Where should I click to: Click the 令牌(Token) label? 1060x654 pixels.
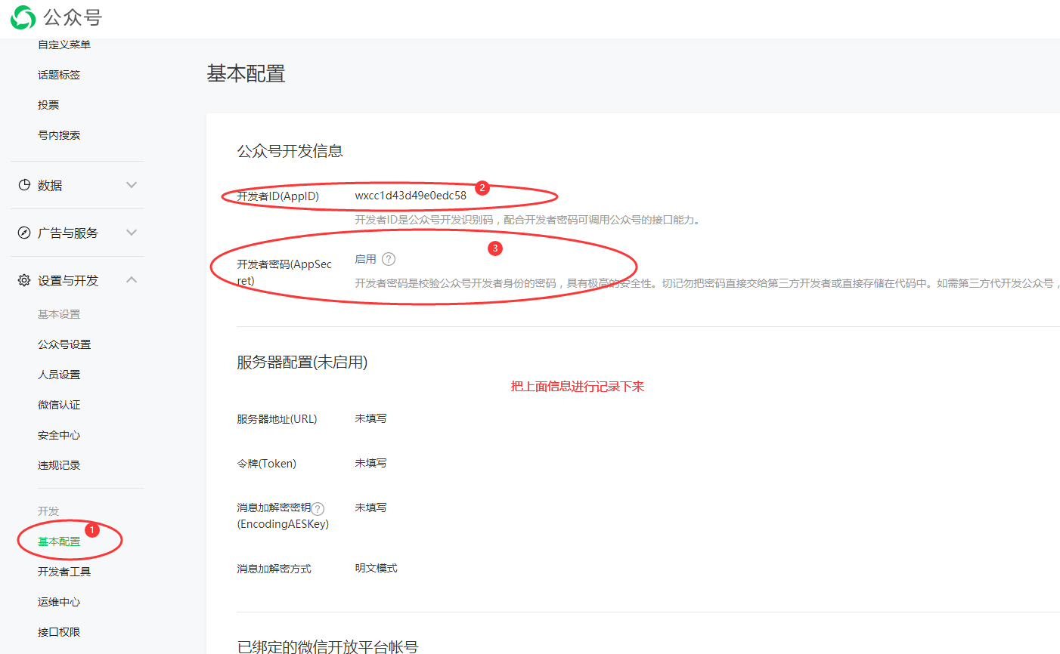coord(267,464)
